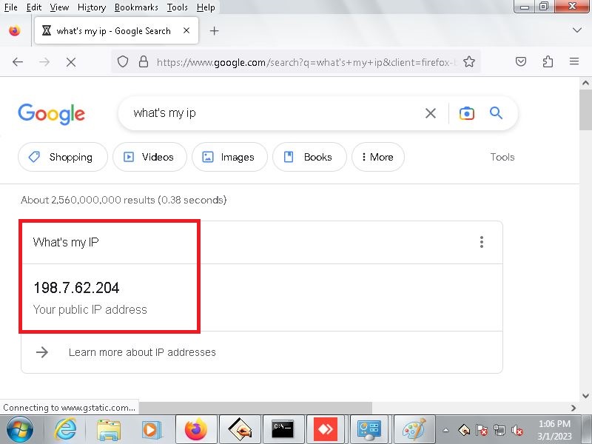Select the Images filter chip
Screen dimensions: 592x444
coord(229,157)
